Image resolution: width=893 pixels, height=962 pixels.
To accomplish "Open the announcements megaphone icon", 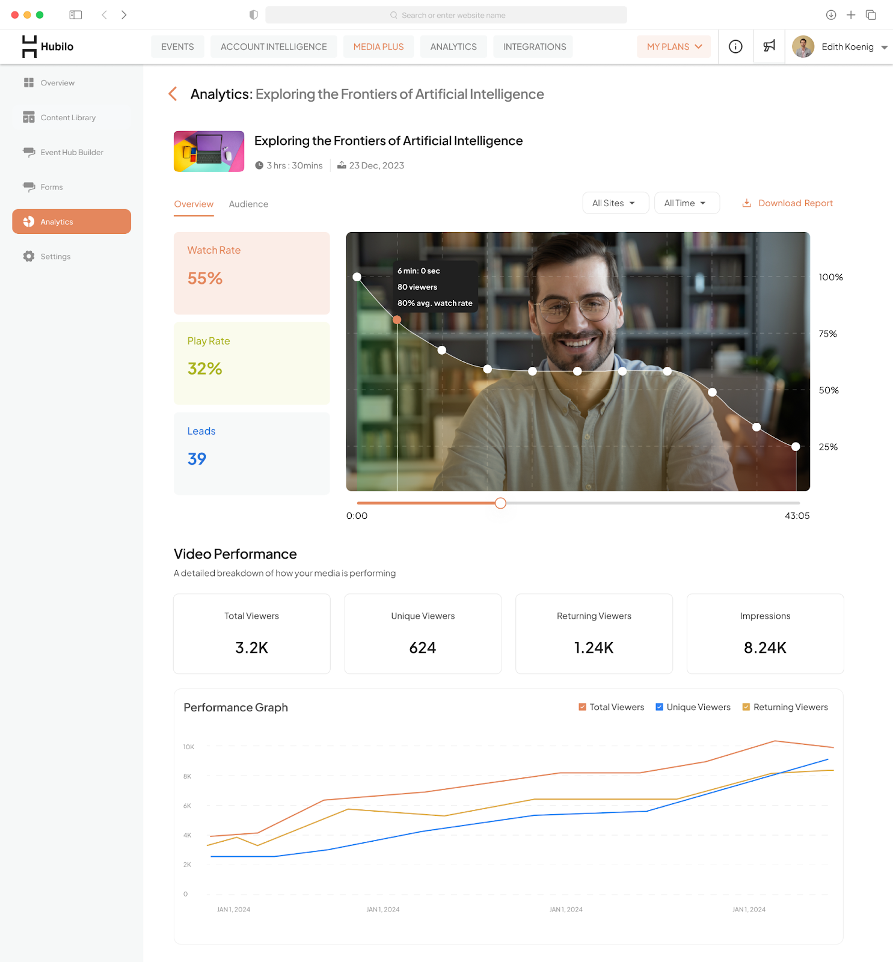I will click(769, 46).
